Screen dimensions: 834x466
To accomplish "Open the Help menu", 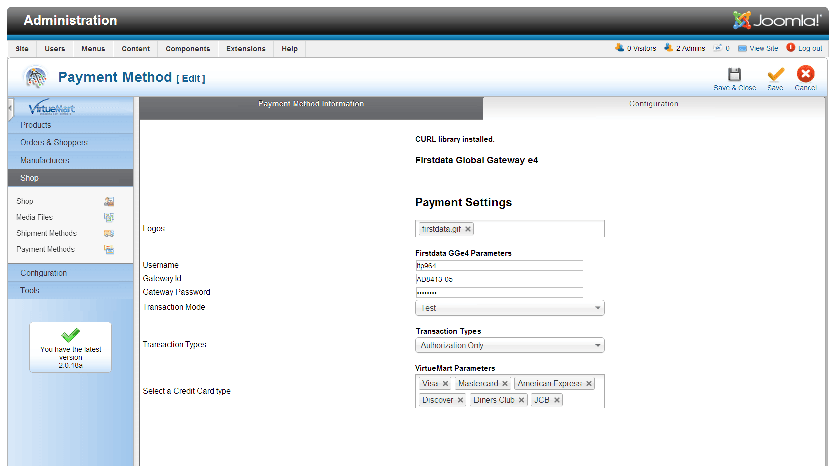I will pos(290,49).
